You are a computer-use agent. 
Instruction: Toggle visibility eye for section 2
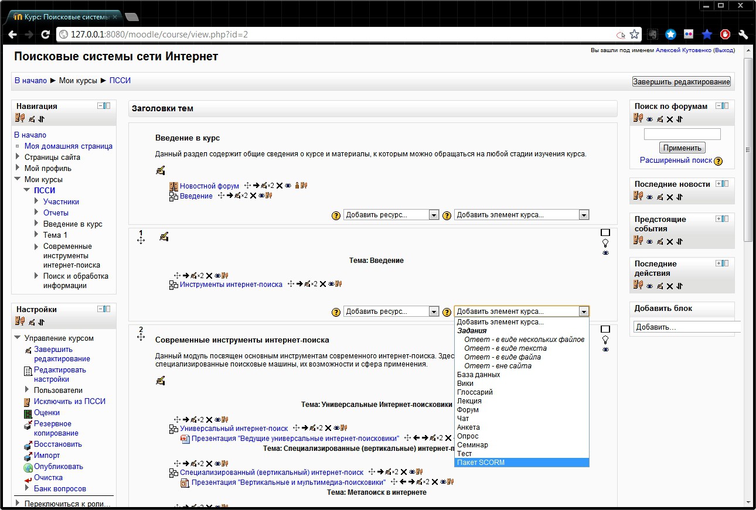click(605, 350)
